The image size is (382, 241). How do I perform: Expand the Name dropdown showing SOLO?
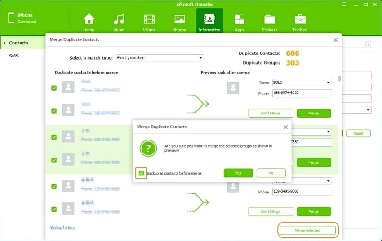point(329,83)
